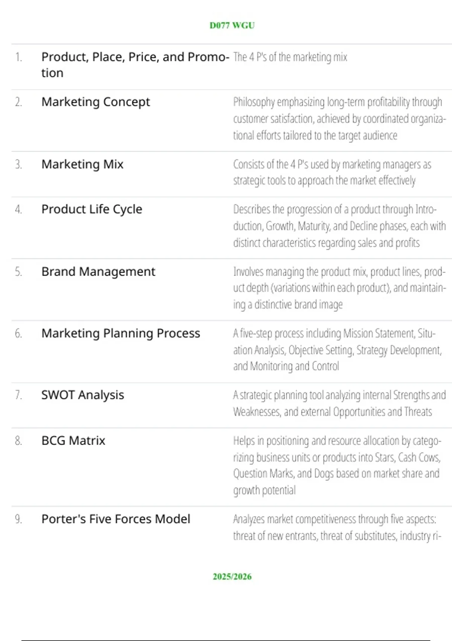Select the Marketing Mix term
Screen dimensions: 452x641
[82, 164]
